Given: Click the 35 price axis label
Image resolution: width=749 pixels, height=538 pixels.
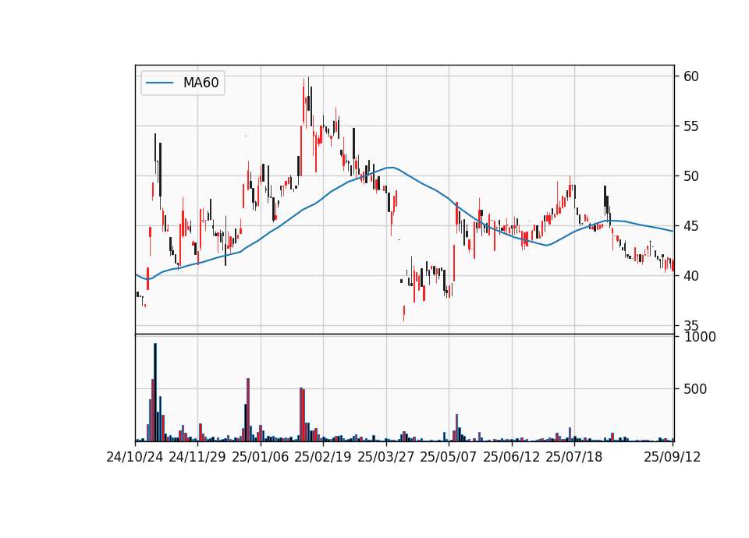Looking at the screenshot, I should (x=690, y=326).
